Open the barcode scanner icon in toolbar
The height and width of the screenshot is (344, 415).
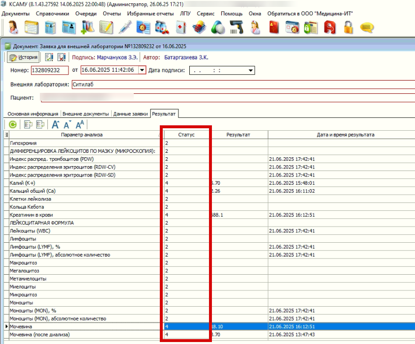point(237,27)
